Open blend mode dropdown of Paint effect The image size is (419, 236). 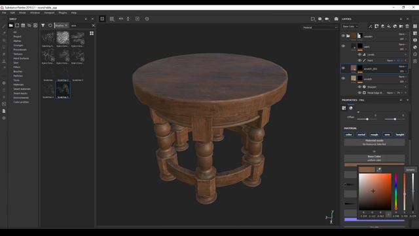(391, 61)
